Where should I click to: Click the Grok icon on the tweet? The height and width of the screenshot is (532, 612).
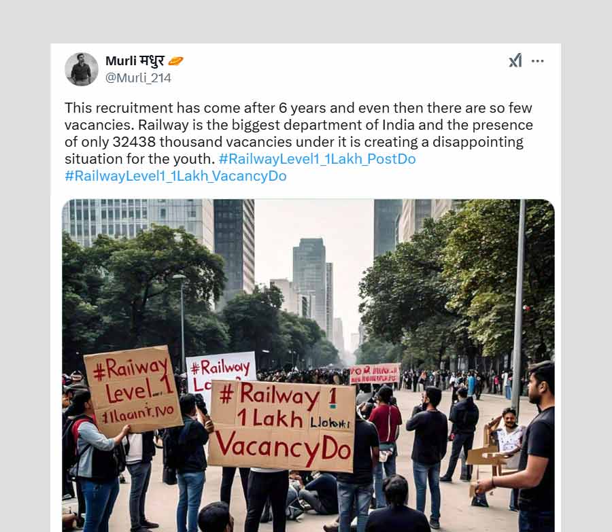pyautogui.click(x=515, y=61)
